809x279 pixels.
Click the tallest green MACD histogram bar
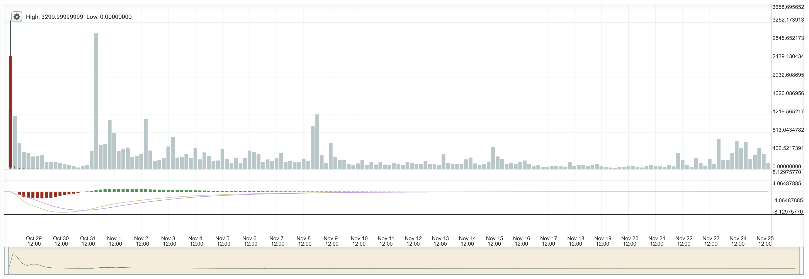point(119,190)
